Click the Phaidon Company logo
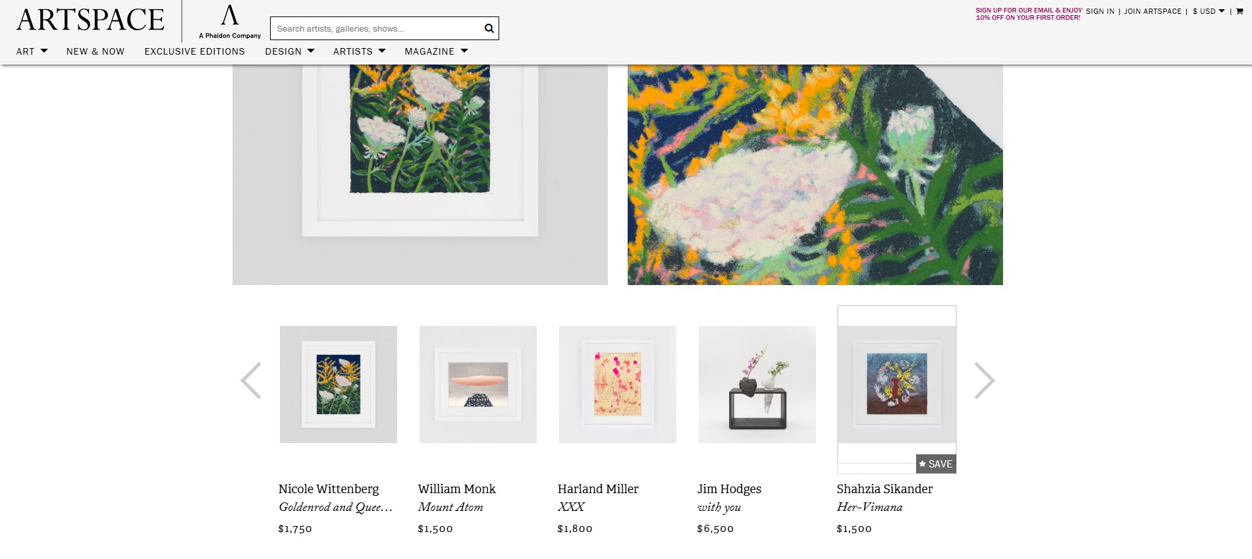The height and width of the screenshot is (559, 1252). [230, 22]
